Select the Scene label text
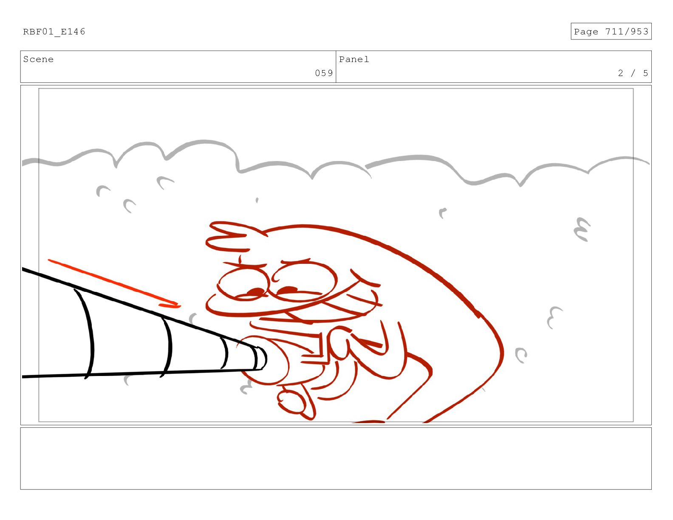The width and height of the screenshot is (673, 520). [x=38, y=59]
